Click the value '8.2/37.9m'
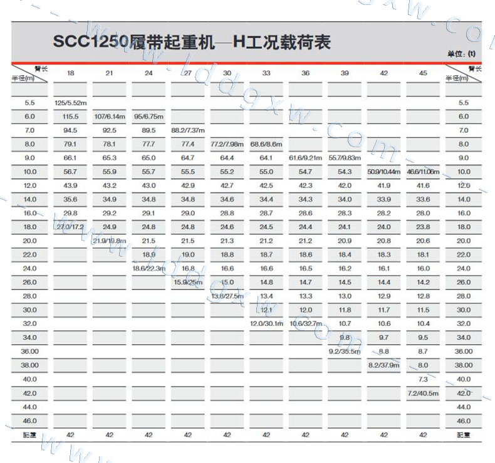This screenshot has height=463, width=495. (x=383, y=365)
